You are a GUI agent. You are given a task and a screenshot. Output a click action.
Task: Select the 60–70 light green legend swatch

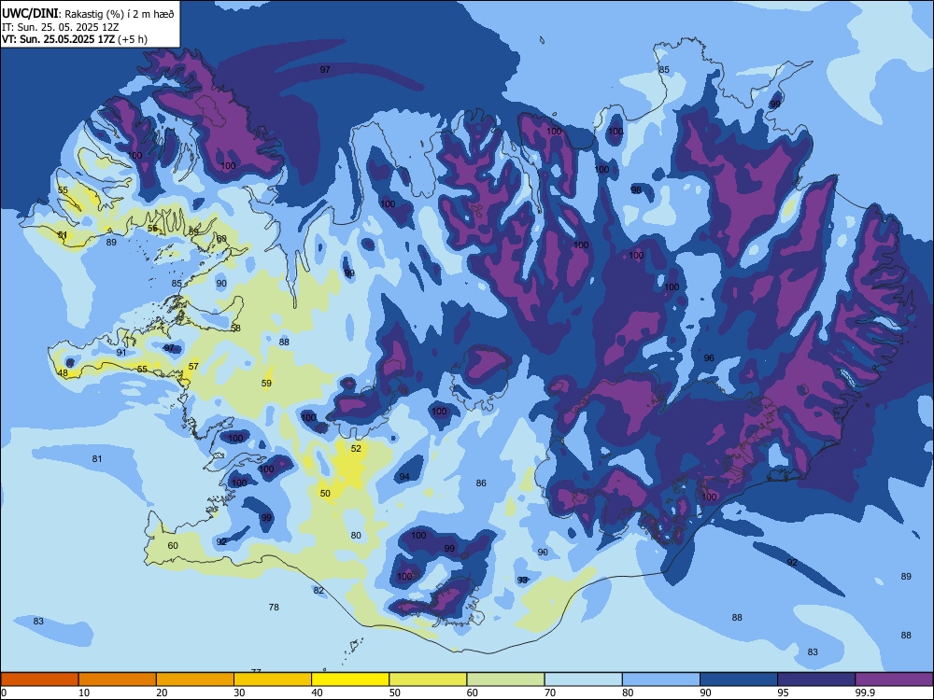click(x=505, y=679)
